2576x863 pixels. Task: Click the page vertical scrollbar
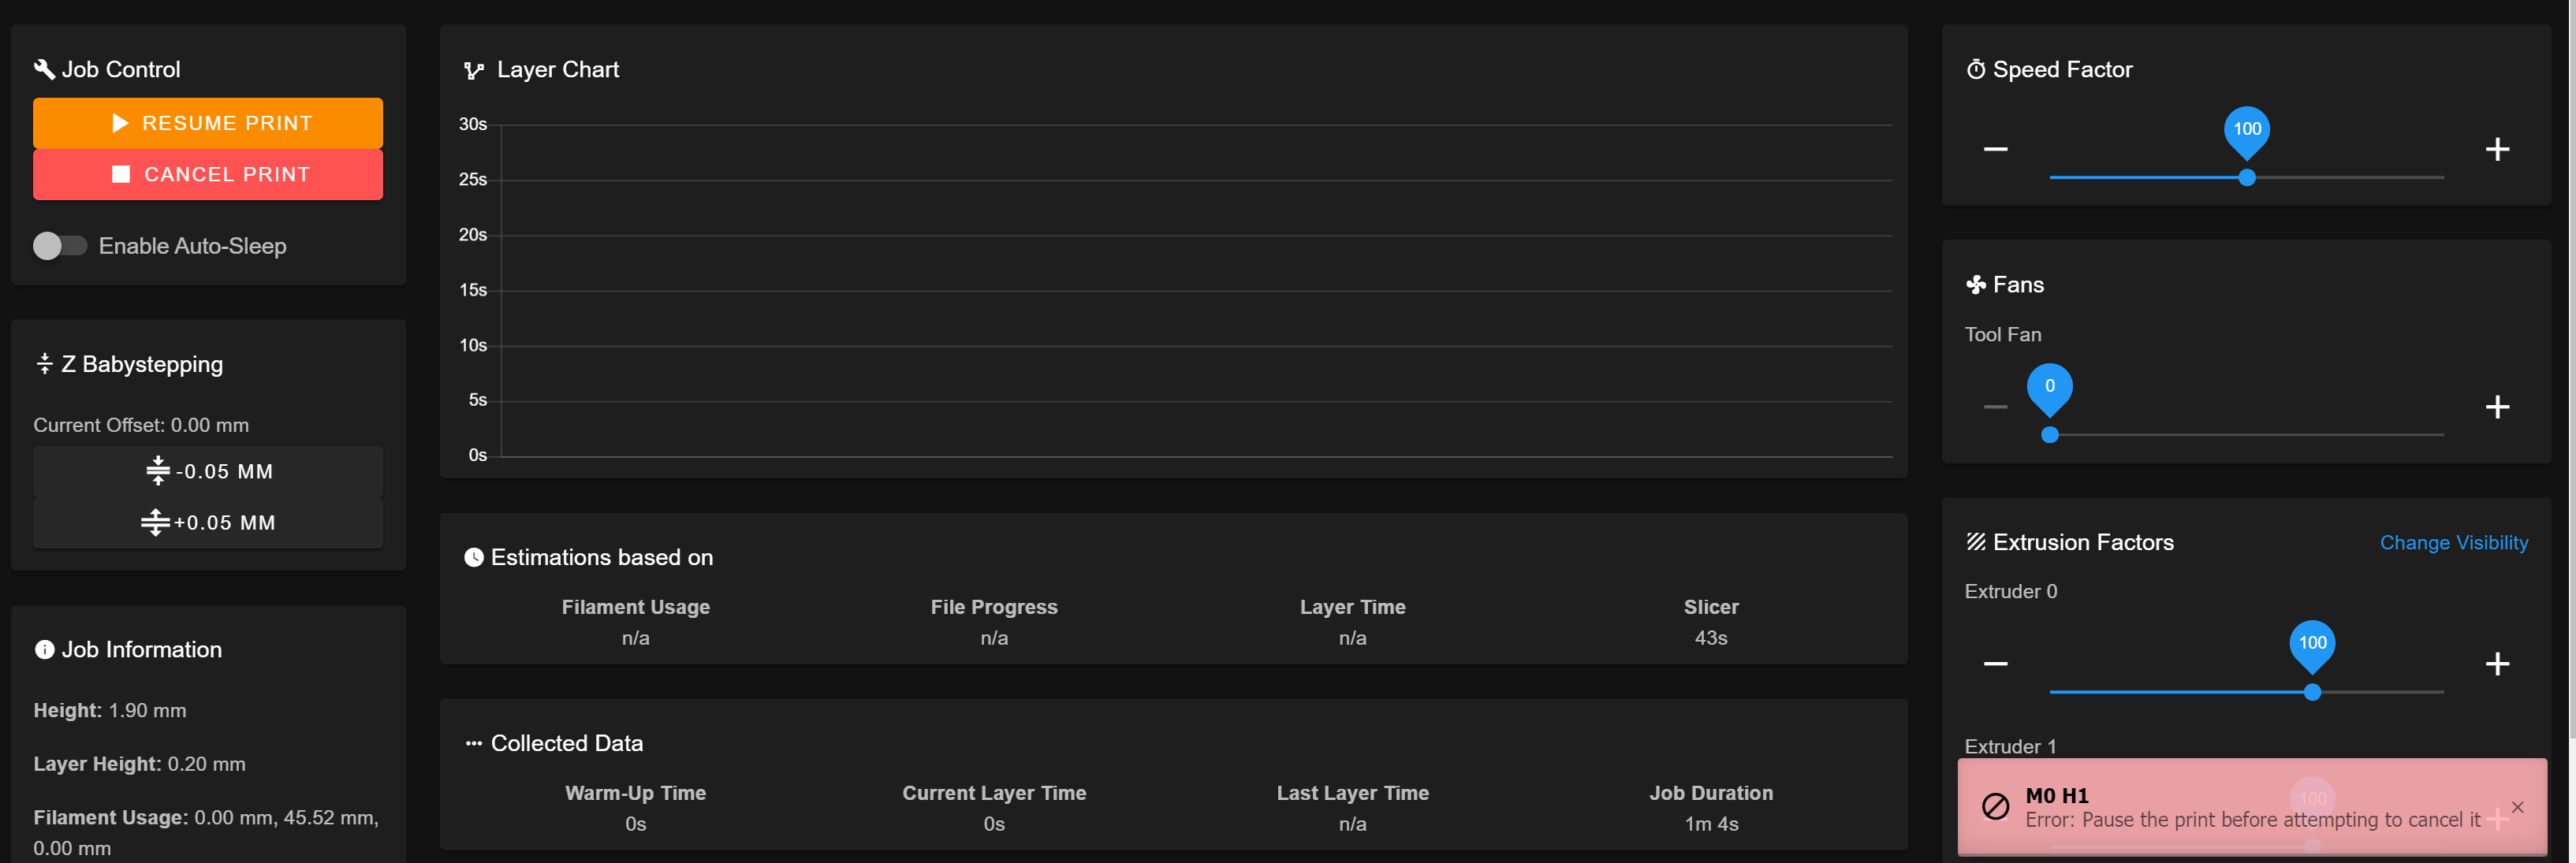[x=2571, y=370]
